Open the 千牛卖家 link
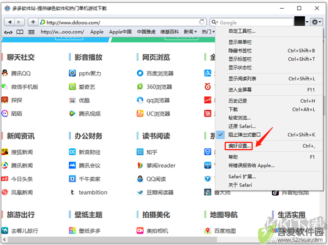The image size is (328, 245). [90, 179]
